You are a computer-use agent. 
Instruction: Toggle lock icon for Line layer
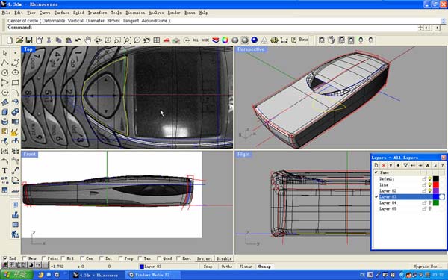click(x=424, y=185)
